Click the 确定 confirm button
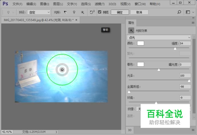The image size is (197, 135). (x=120, y=12)
